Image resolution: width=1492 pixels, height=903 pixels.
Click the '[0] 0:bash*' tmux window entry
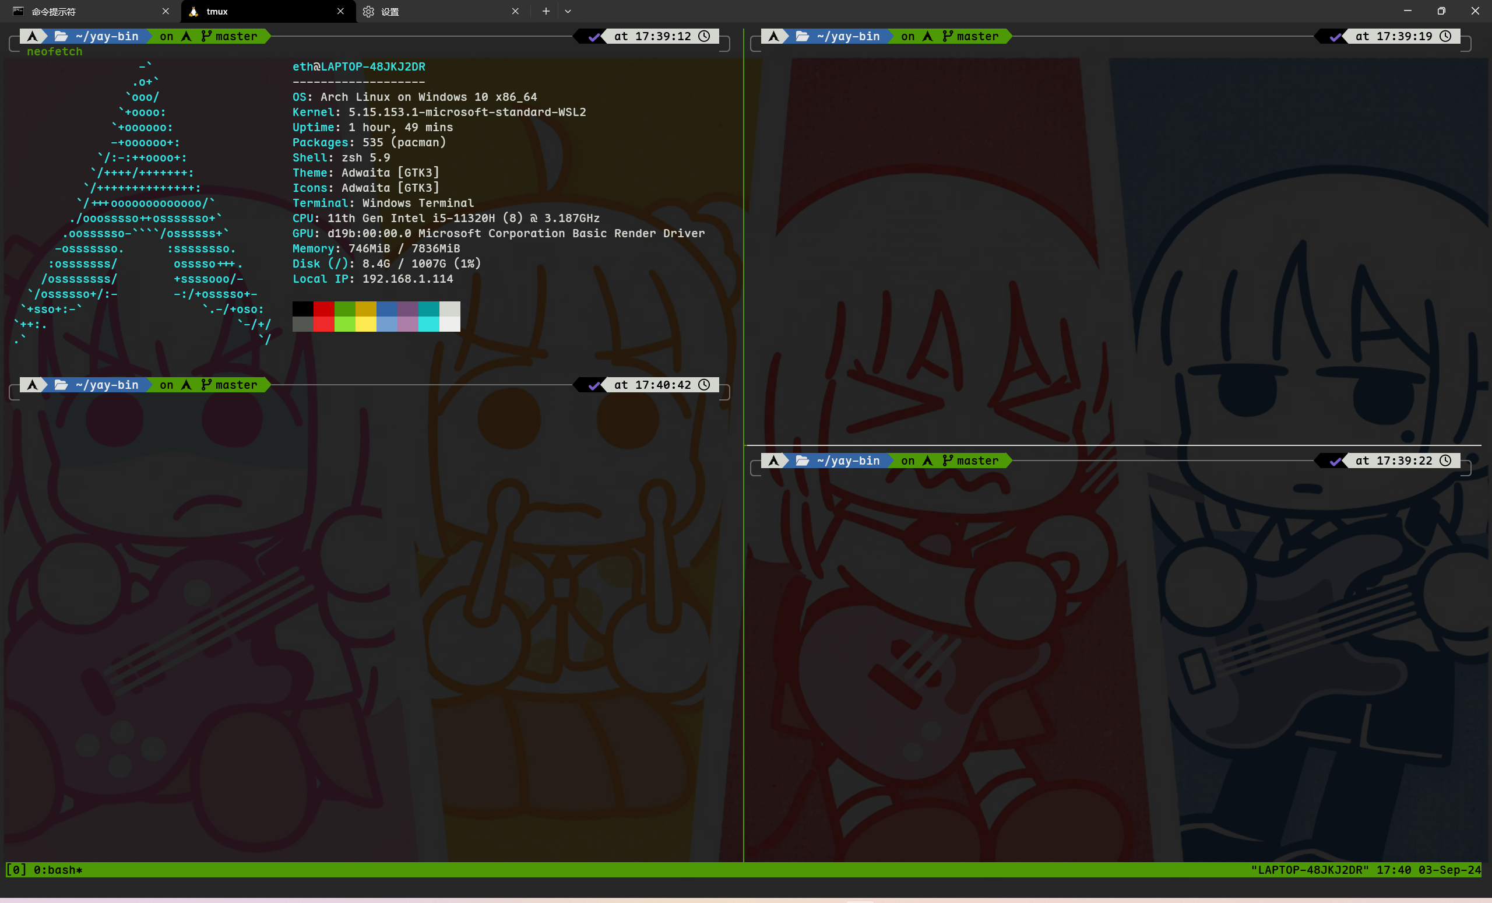click(44, 870)
